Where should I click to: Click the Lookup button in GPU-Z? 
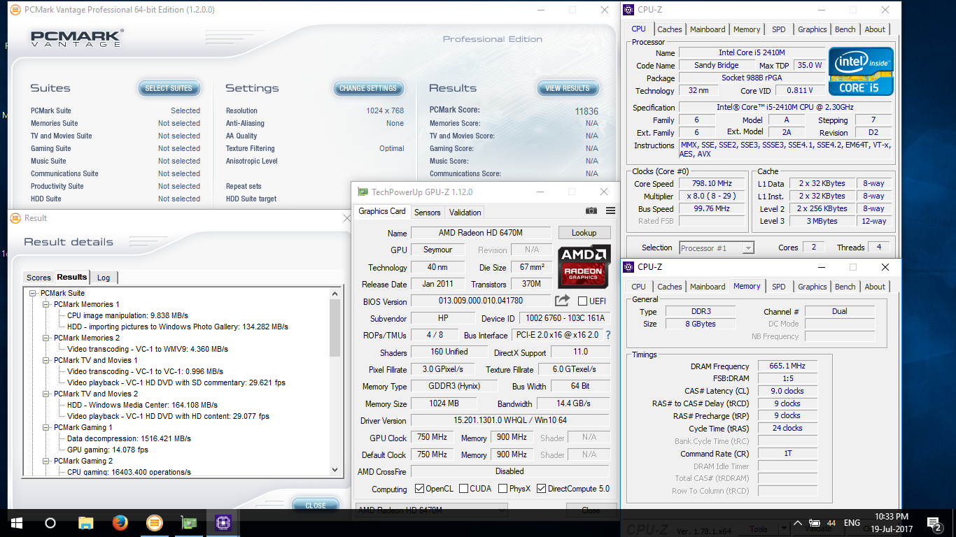click(584, 233)
